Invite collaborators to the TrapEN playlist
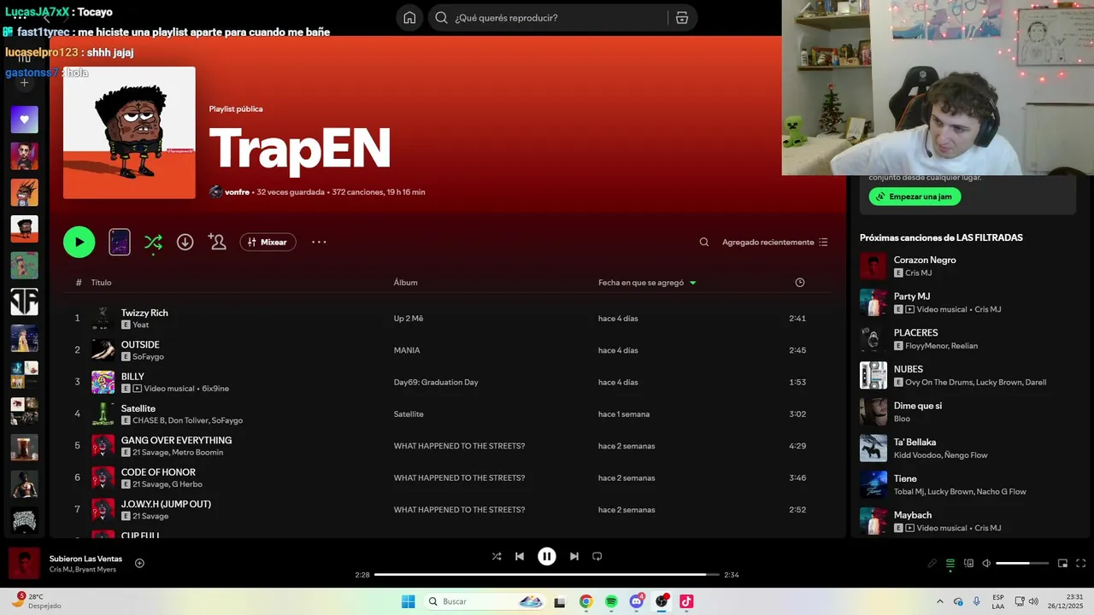This screenshot has height=615, width=1094. click(x=217, y=243)
